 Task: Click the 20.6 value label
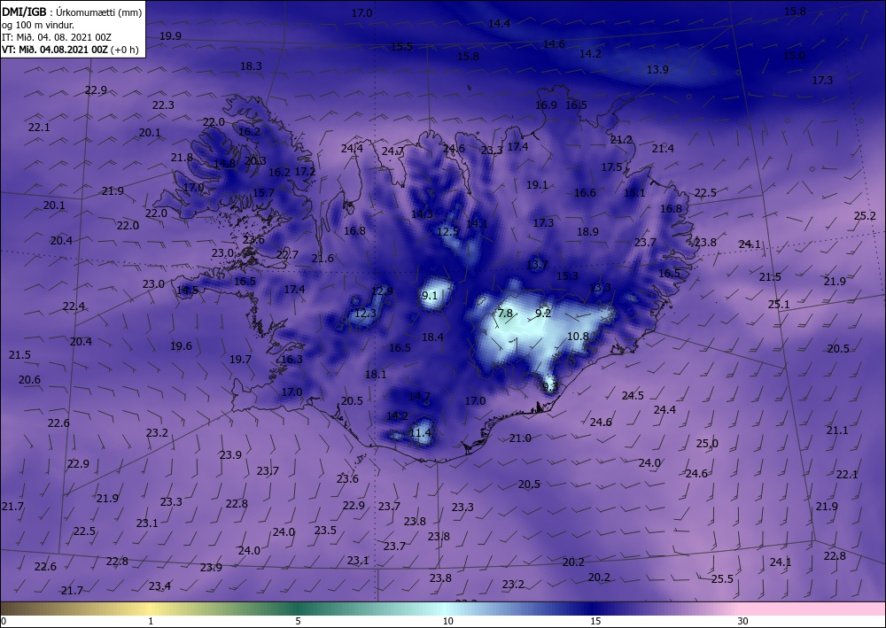tap(29, 380)
